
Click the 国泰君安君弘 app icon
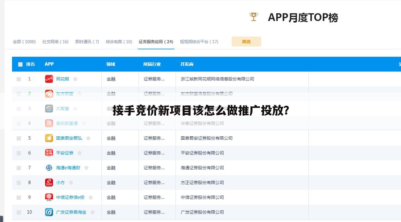[48, 138]
